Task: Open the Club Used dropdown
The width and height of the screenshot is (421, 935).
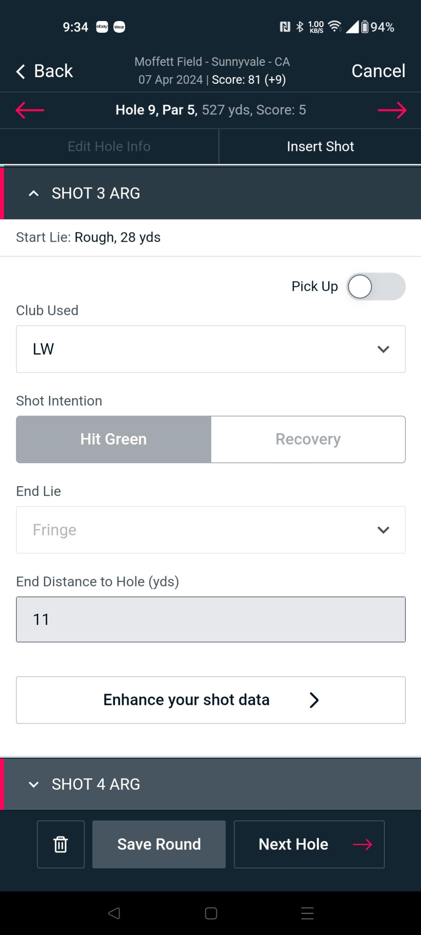Action: 211,349
